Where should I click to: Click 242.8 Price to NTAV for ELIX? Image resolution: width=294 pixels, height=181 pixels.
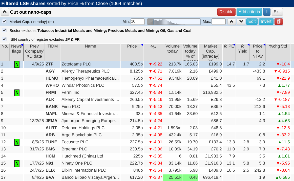(260, 170)
